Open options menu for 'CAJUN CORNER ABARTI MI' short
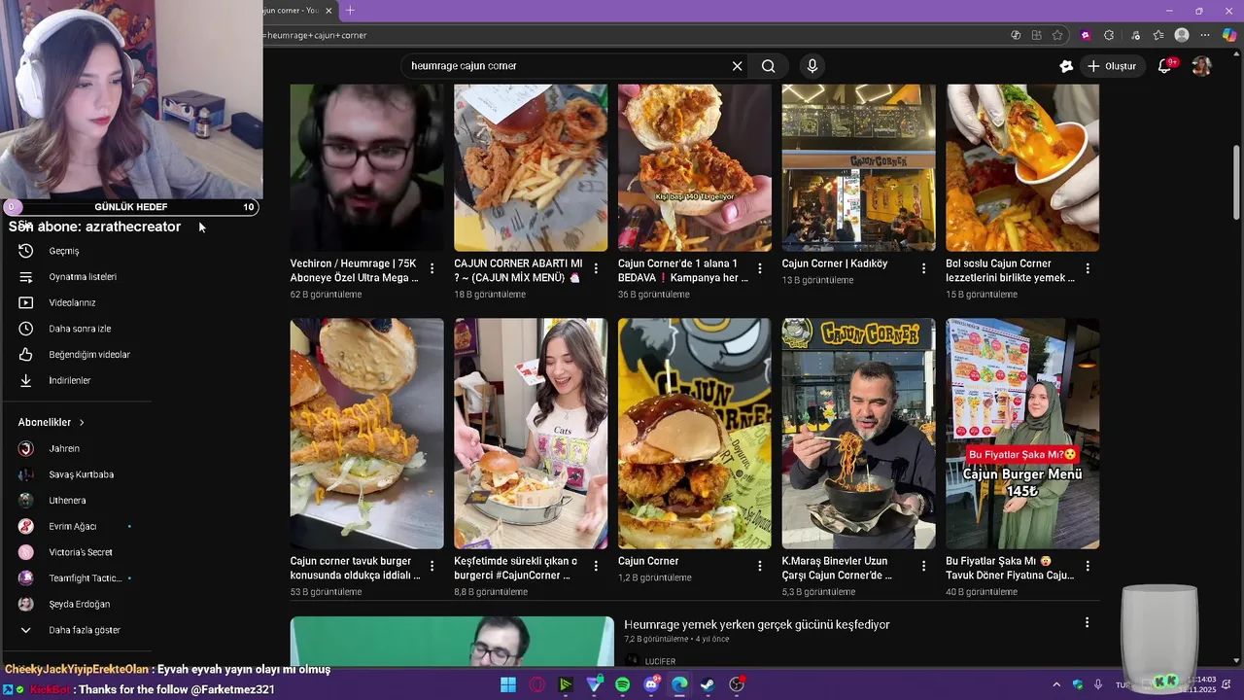 tap(596, 268)
